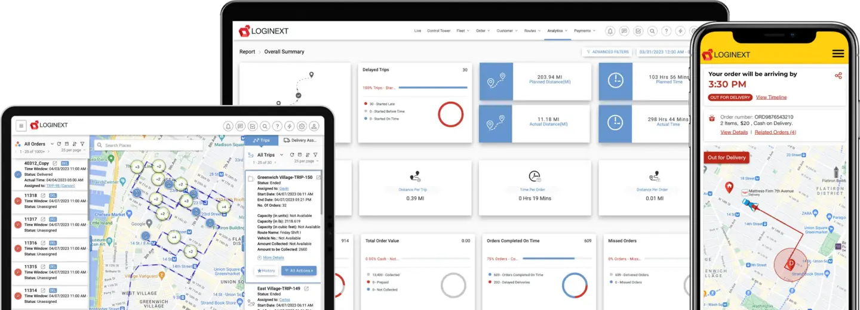Click the History button on trip card
The width and height of the screenshot is (860, 310).
coord(266,271)
